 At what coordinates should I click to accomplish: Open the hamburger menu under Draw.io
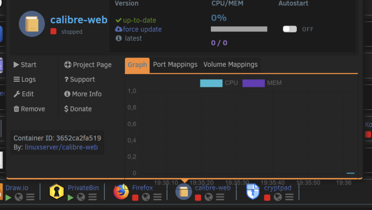(x=31, y=197)
